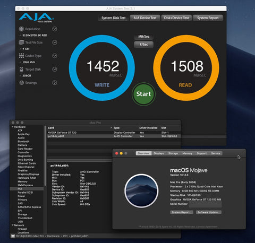Select Graphics/Displays in the hardware list

[28, 174]
